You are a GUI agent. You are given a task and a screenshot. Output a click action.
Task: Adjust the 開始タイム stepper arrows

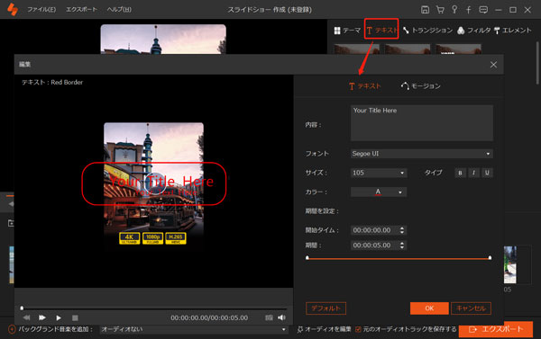[x=402, y=230]
